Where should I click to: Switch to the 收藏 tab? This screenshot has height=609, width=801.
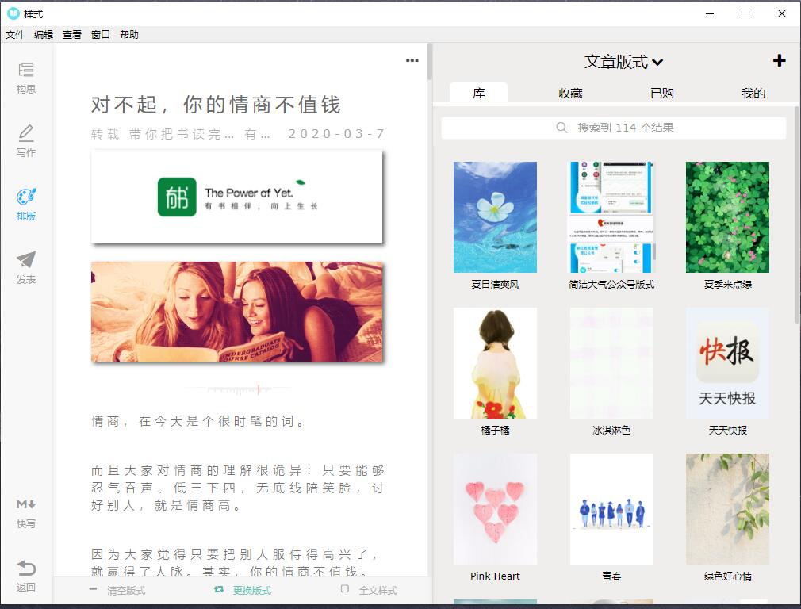[x=570, y=94]
